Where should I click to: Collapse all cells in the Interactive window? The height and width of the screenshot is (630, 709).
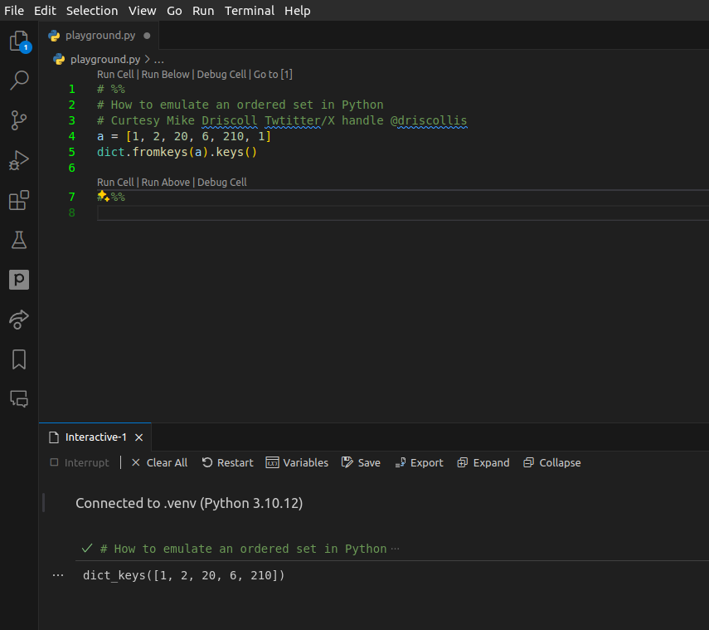coord(551,462)
